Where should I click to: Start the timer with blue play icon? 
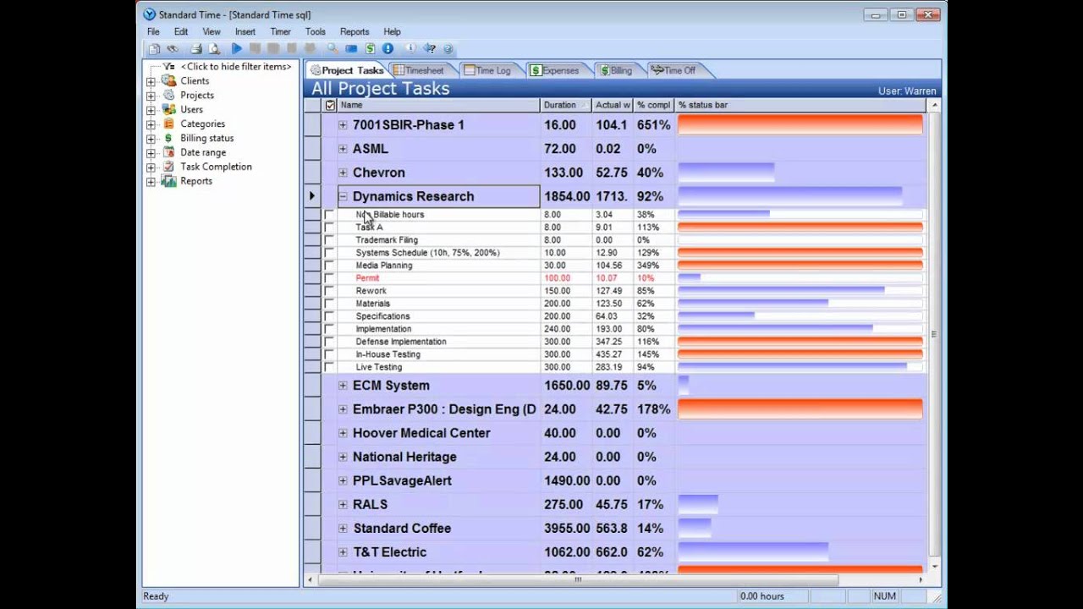coord(237,49)
